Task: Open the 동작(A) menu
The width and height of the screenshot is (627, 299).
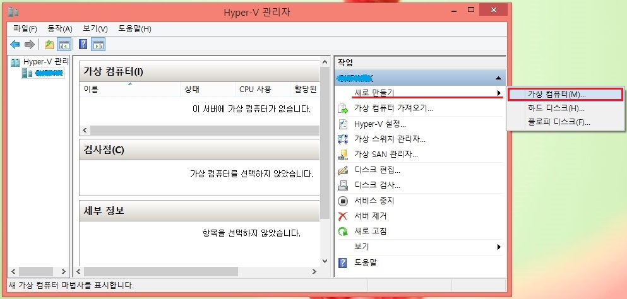Action: [60, 29]
